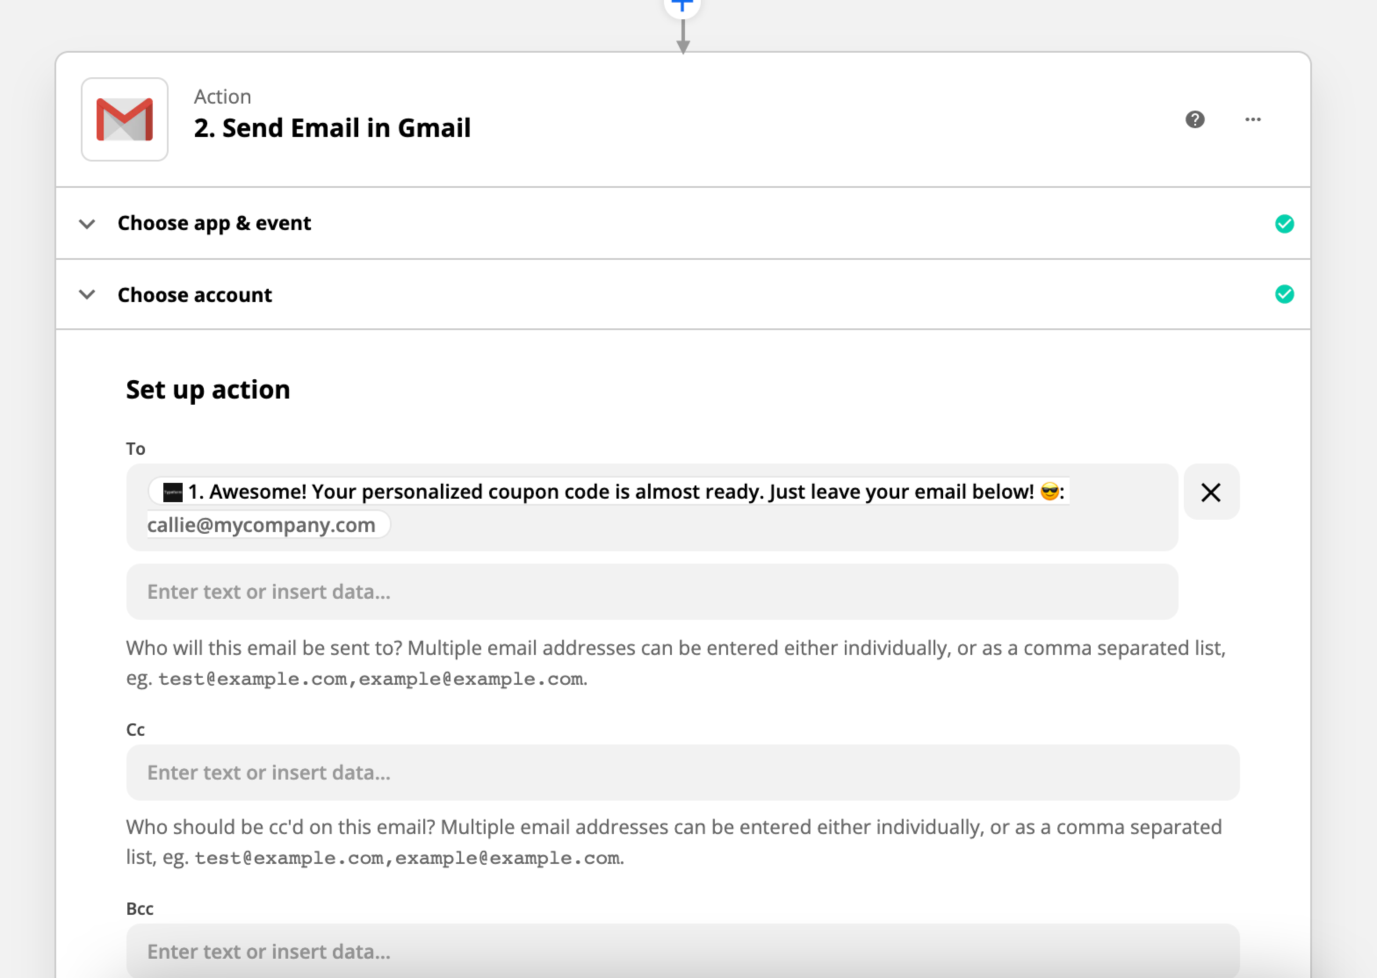1377x978 pixels.
Task: Click the To field label
Action: coord(136,449)
